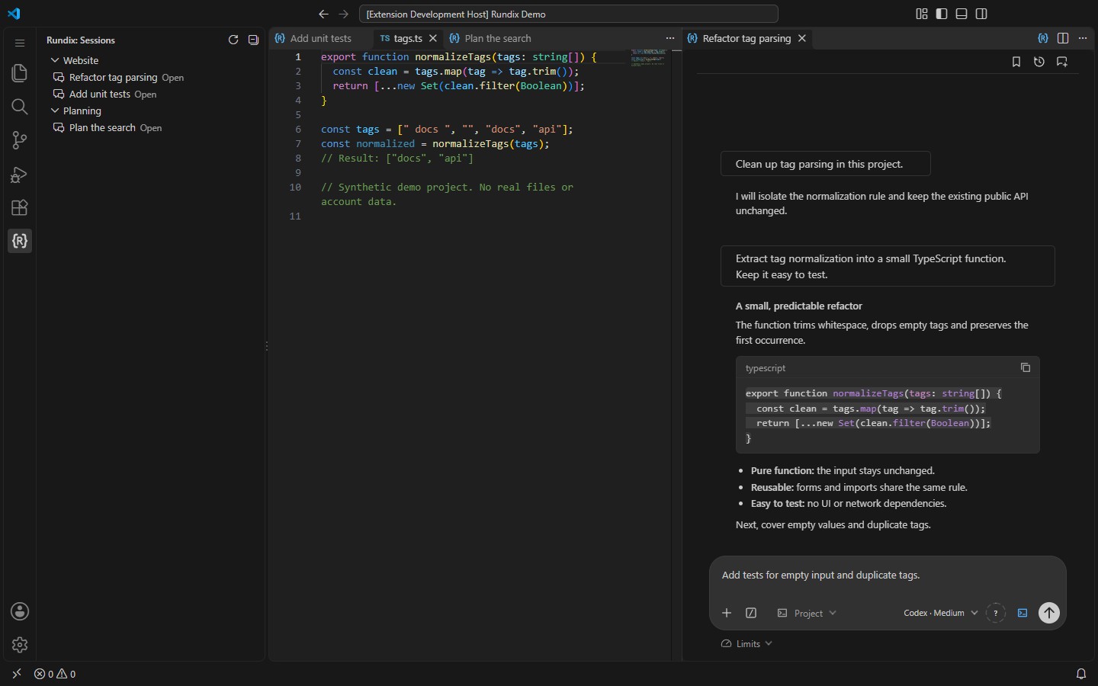This screenshot has width=1098, height=686.
Task: Open the Run and Debug view
Action: click(20, 175)
